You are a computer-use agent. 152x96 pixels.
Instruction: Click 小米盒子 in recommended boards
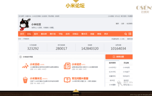pyautogui.click(x=126, y=72)
